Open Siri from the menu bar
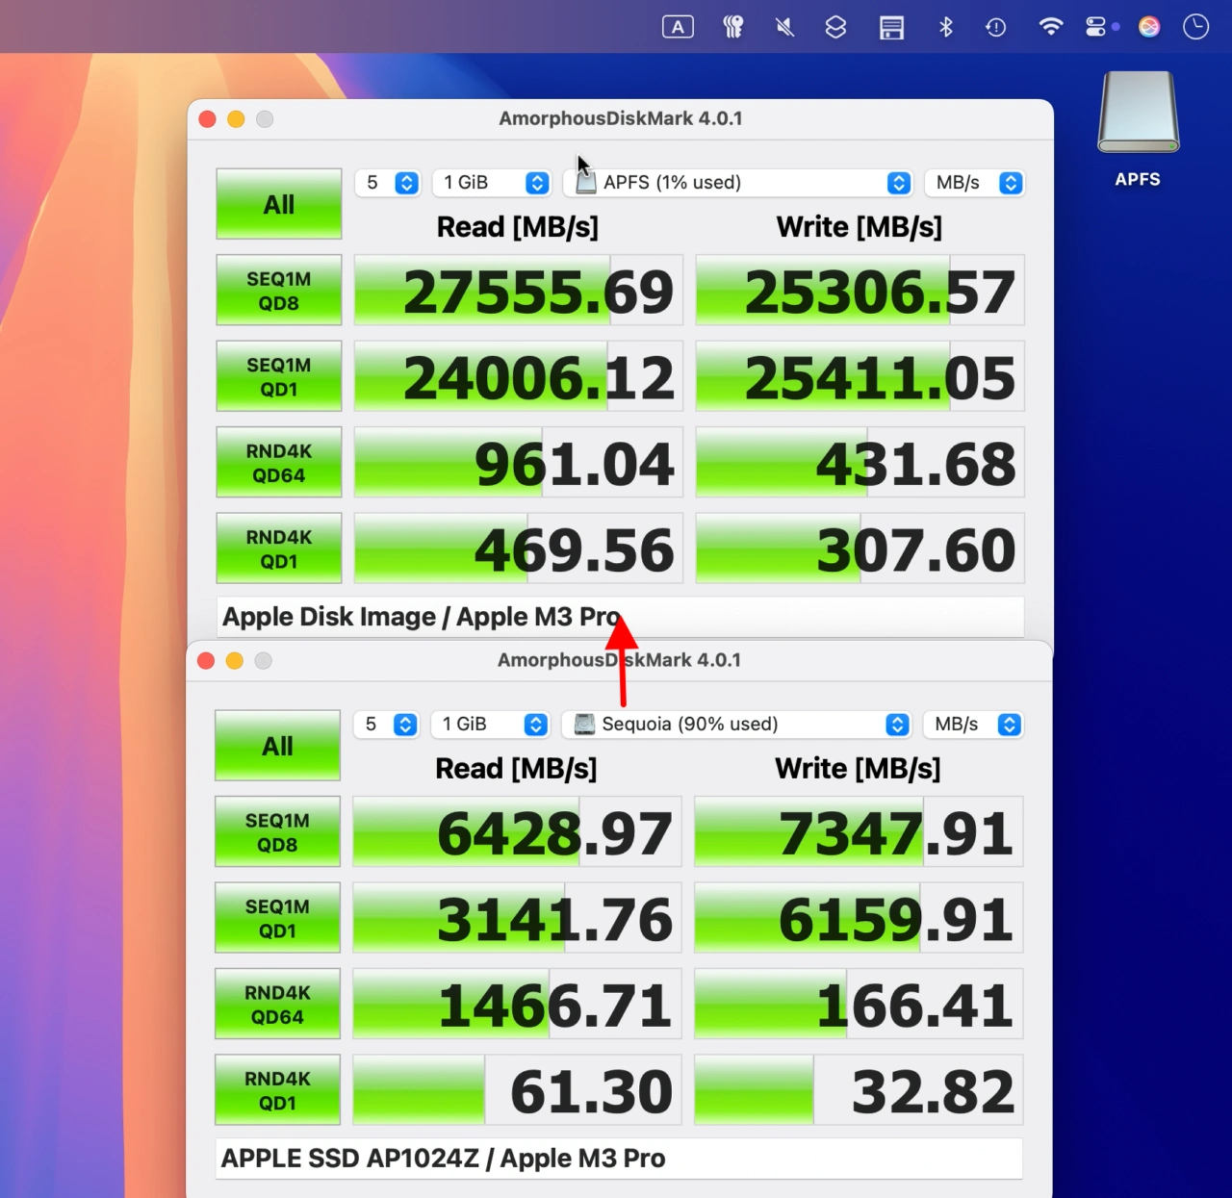The height and width of the screenshot is (1198, 1232). pyautogui.click(x=1149, y=27)
